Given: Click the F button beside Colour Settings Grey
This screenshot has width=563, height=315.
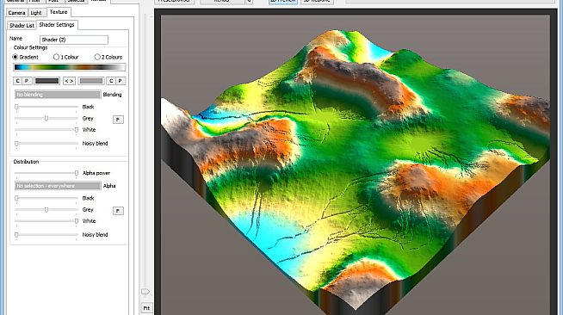Looking at the screenshot, I should 118,120.
